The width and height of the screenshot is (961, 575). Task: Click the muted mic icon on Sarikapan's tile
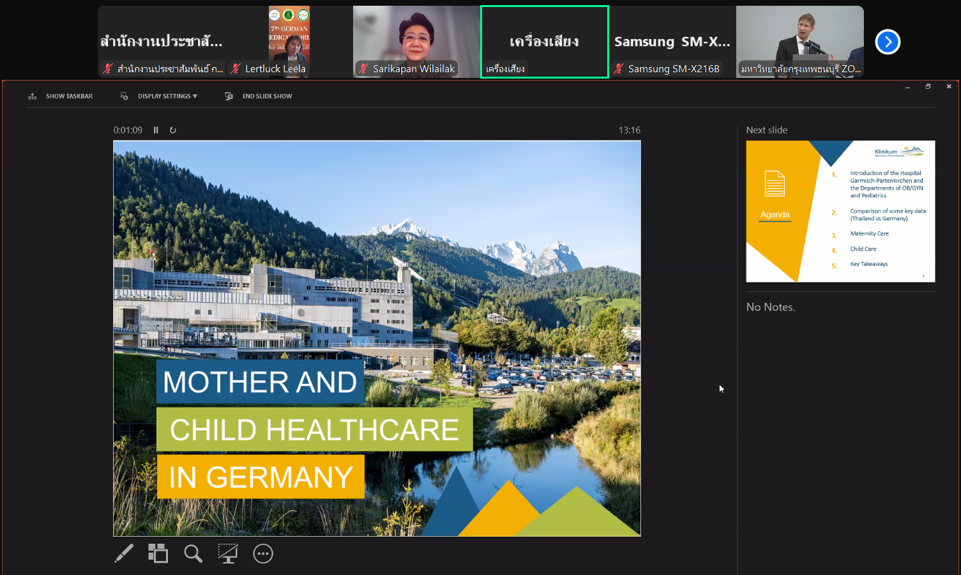[x=363, y=69]
